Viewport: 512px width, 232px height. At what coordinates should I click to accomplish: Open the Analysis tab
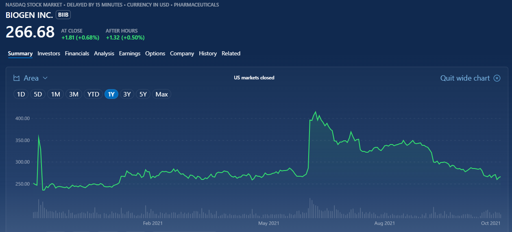coord(104,53)
